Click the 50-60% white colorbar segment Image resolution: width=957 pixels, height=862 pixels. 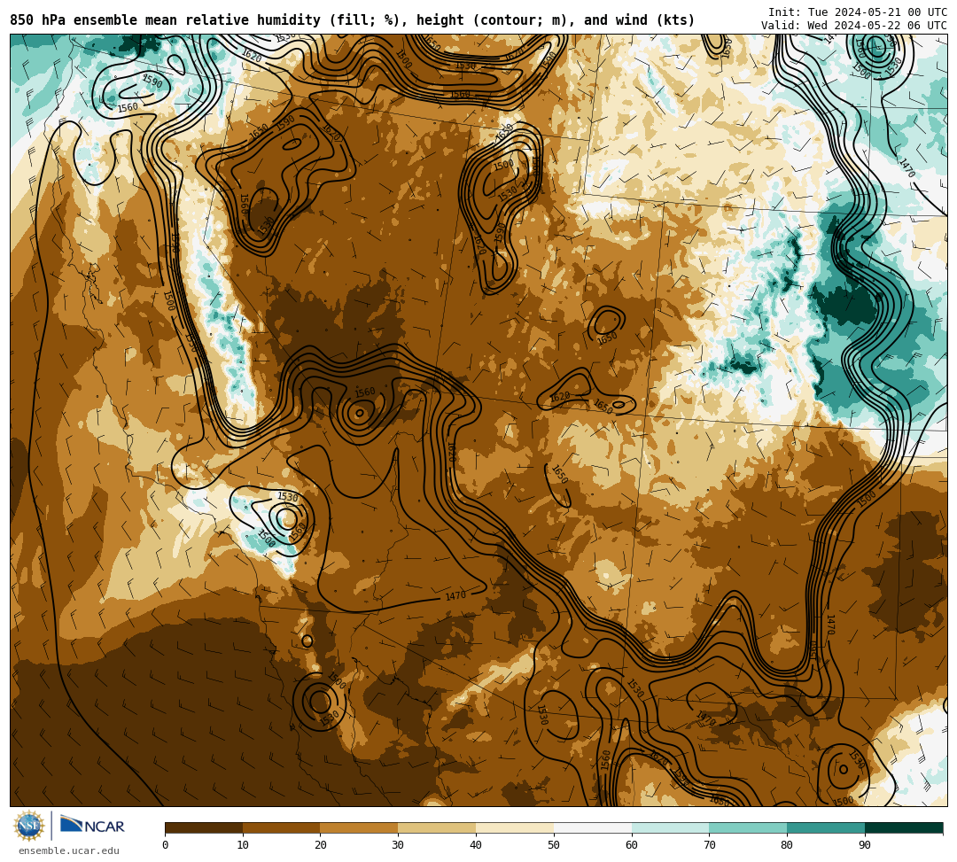[593, 827]
